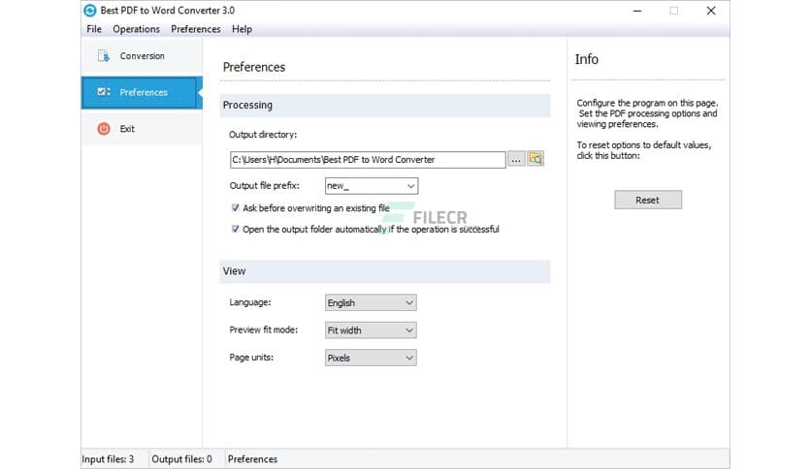Open the File menu
Image resolution: width=811 pixels, height=469 pixels.
click(x=94, y=29)
